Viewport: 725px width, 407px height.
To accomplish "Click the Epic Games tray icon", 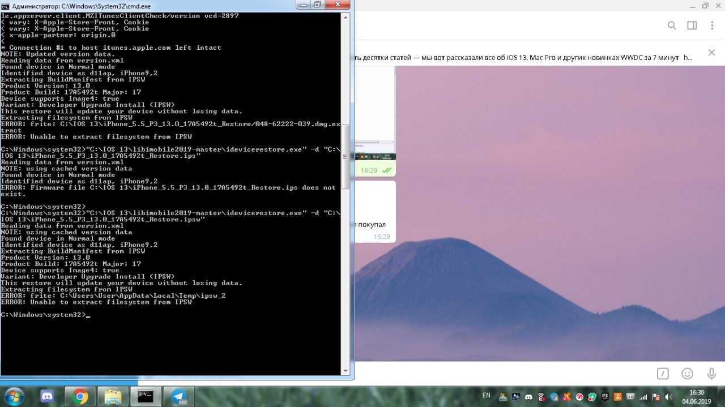I will (x=605, y=397).
